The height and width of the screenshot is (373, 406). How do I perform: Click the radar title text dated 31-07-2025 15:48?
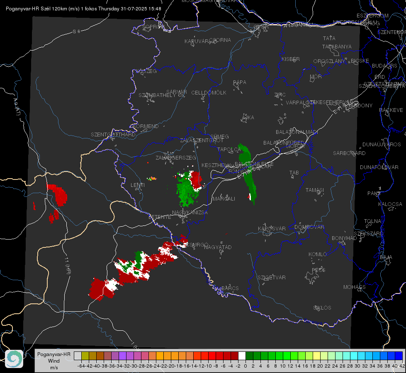83,9
